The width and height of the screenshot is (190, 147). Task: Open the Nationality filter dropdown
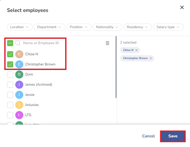pyautogui.click(x=107, y=27)
